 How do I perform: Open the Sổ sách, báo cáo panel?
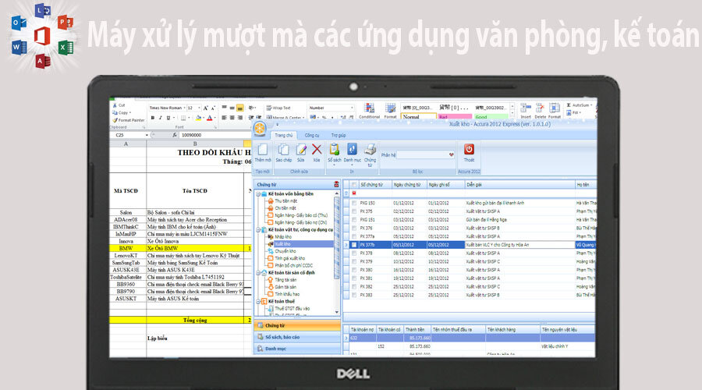click(282, 337)
